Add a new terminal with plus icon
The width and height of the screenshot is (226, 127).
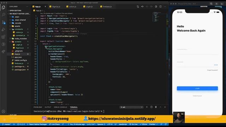pyautogui.click(x=147, y=107)
